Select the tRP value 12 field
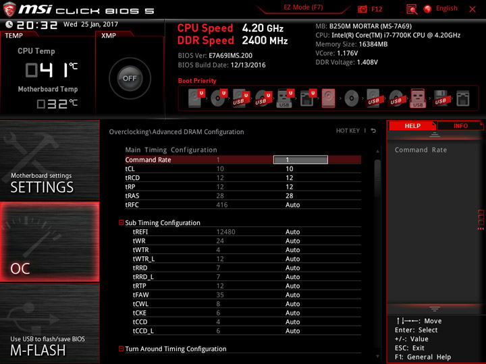This screenshot has width=486, height=364. click(290, 187)
